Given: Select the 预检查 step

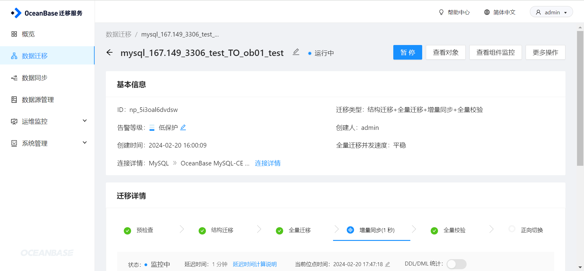Looking at the screenshot, I should tap(145, 230).
